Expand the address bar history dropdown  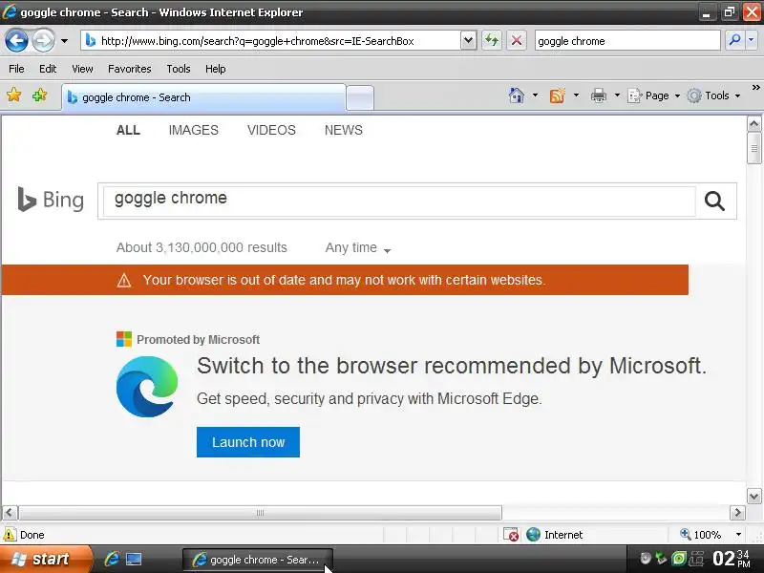[468, 41]
